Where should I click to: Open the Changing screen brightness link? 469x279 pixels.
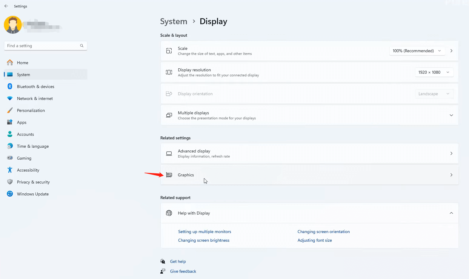tap(204, 240)
